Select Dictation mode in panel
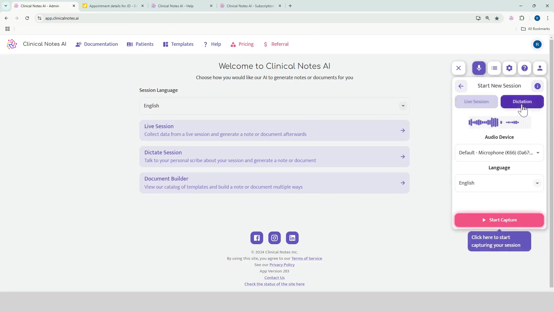 point(522,102)
